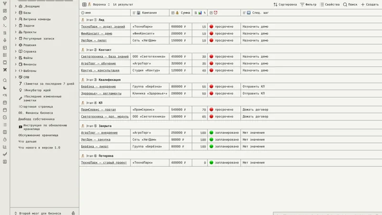Click red overdue status dot for ФинКонсалт

tap(211, 33)
